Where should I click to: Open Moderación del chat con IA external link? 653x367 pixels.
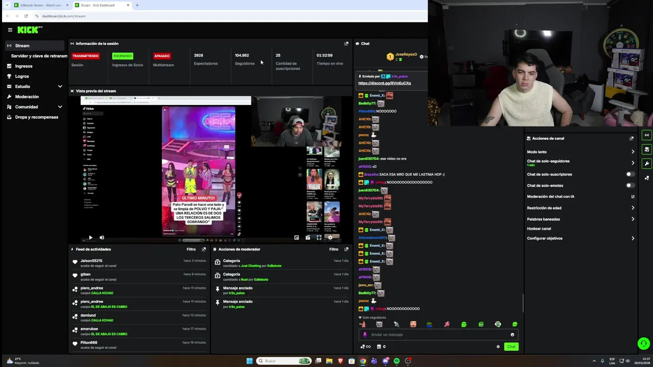tap(633, 196)
